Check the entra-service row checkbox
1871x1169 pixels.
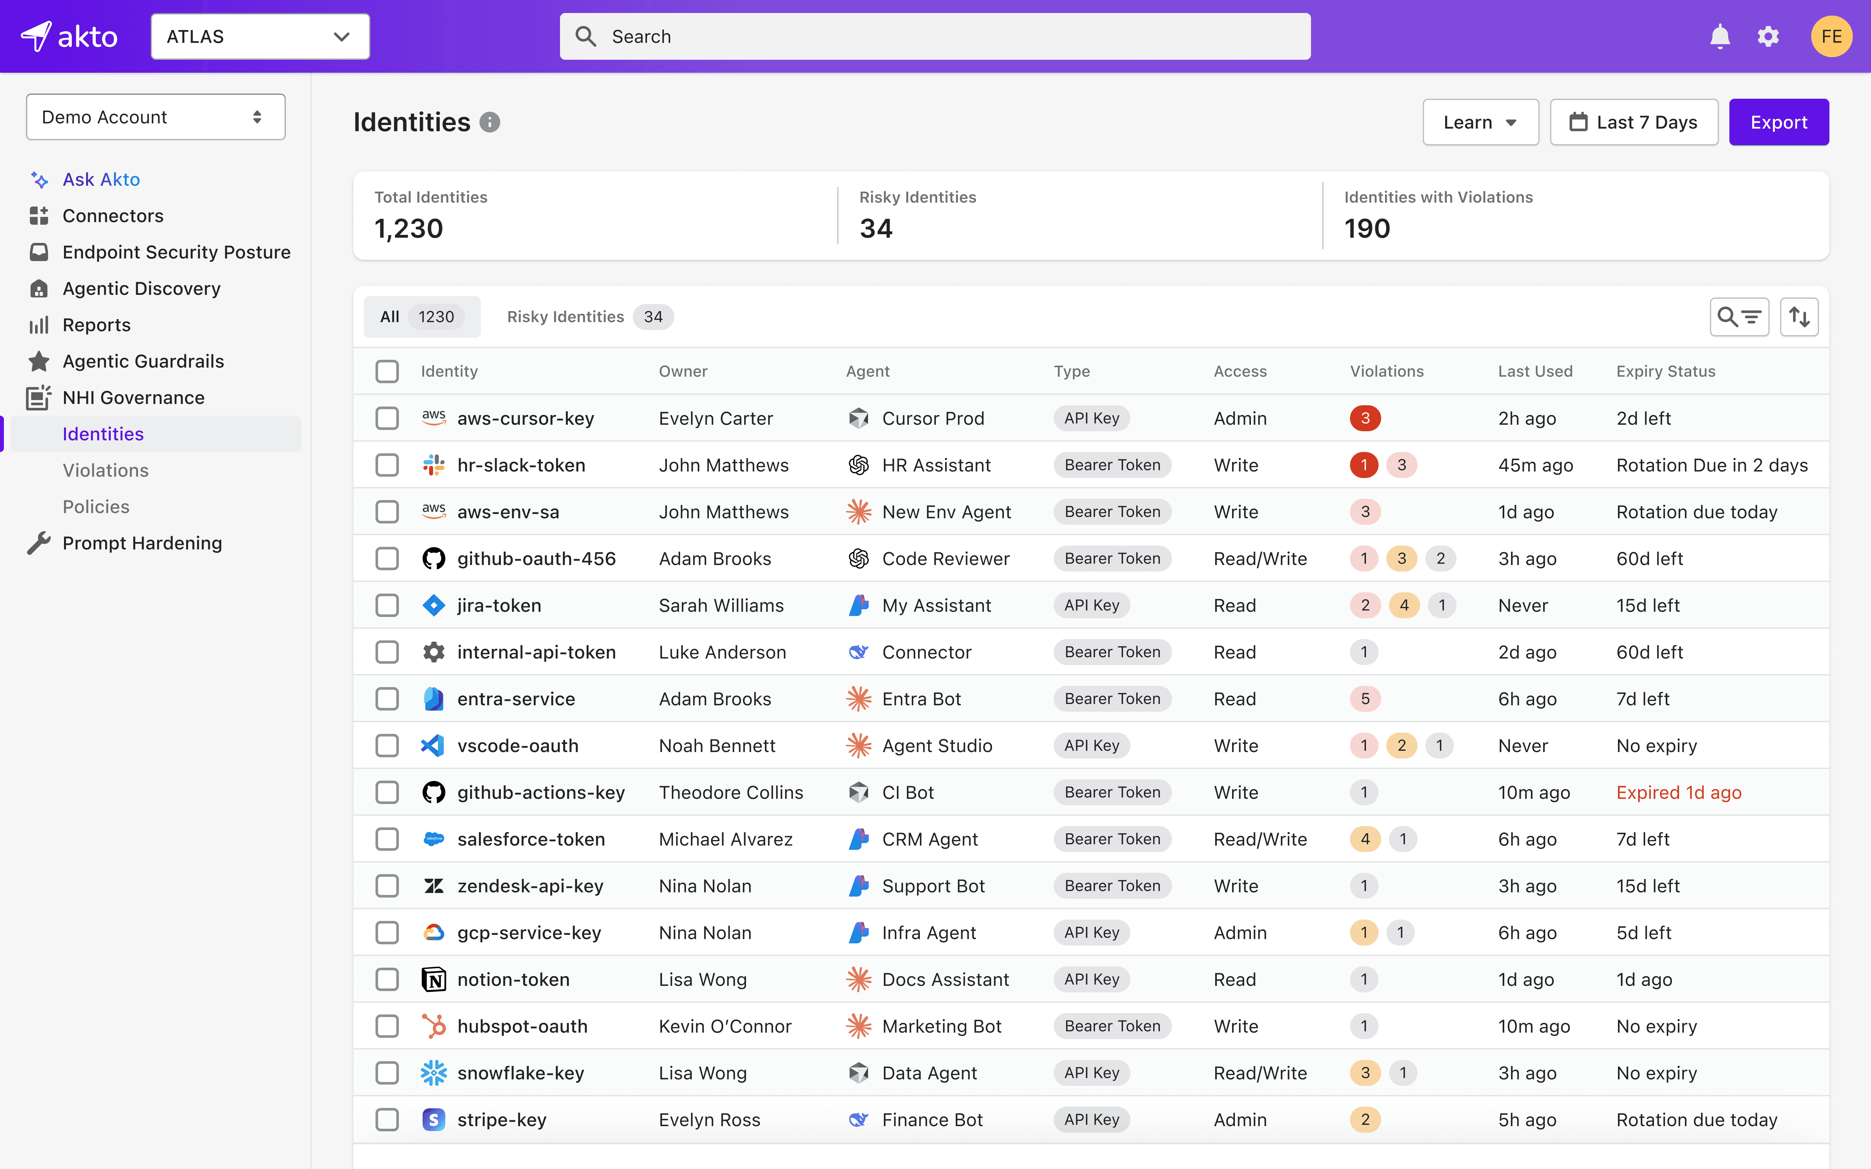tap(387, 699)
